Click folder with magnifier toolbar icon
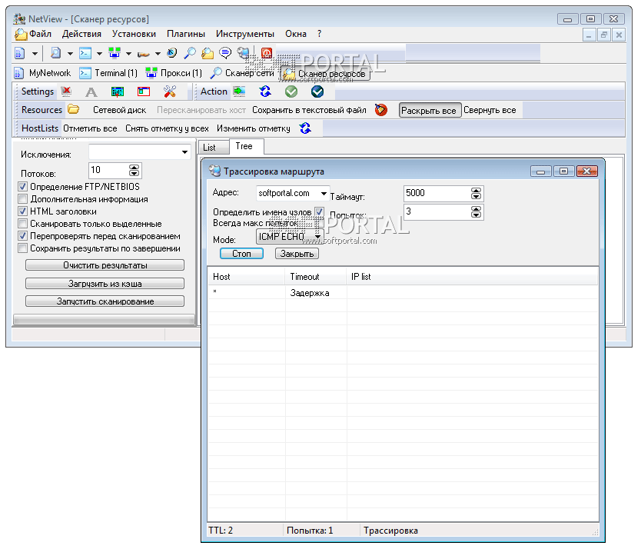The image size is (641, 549). 208,53
